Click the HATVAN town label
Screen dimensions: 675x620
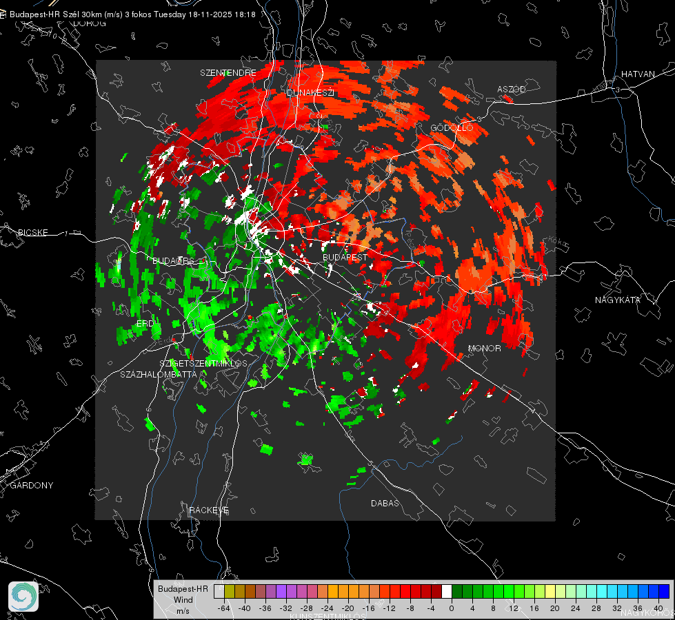click(638, 74)
